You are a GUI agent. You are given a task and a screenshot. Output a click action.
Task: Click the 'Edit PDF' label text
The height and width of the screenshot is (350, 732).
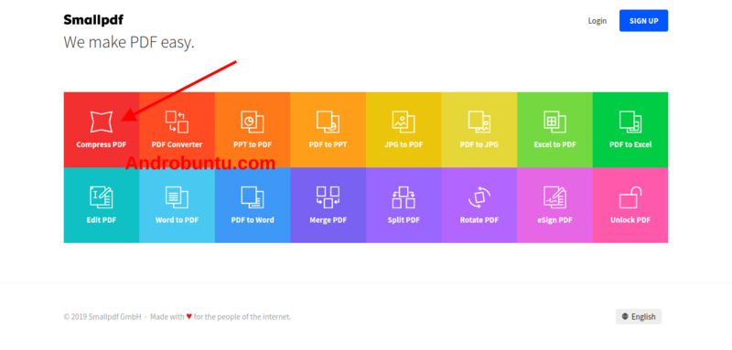click(x=102, y=220)
